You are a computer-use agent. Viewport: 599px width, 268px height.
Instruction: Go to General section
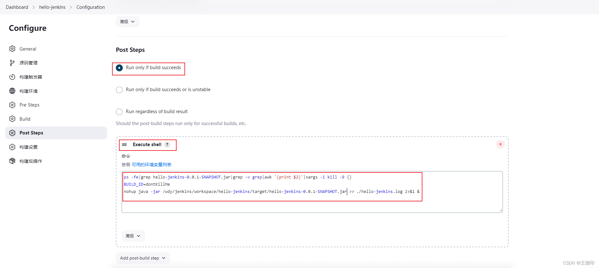[x=56, y=49]
